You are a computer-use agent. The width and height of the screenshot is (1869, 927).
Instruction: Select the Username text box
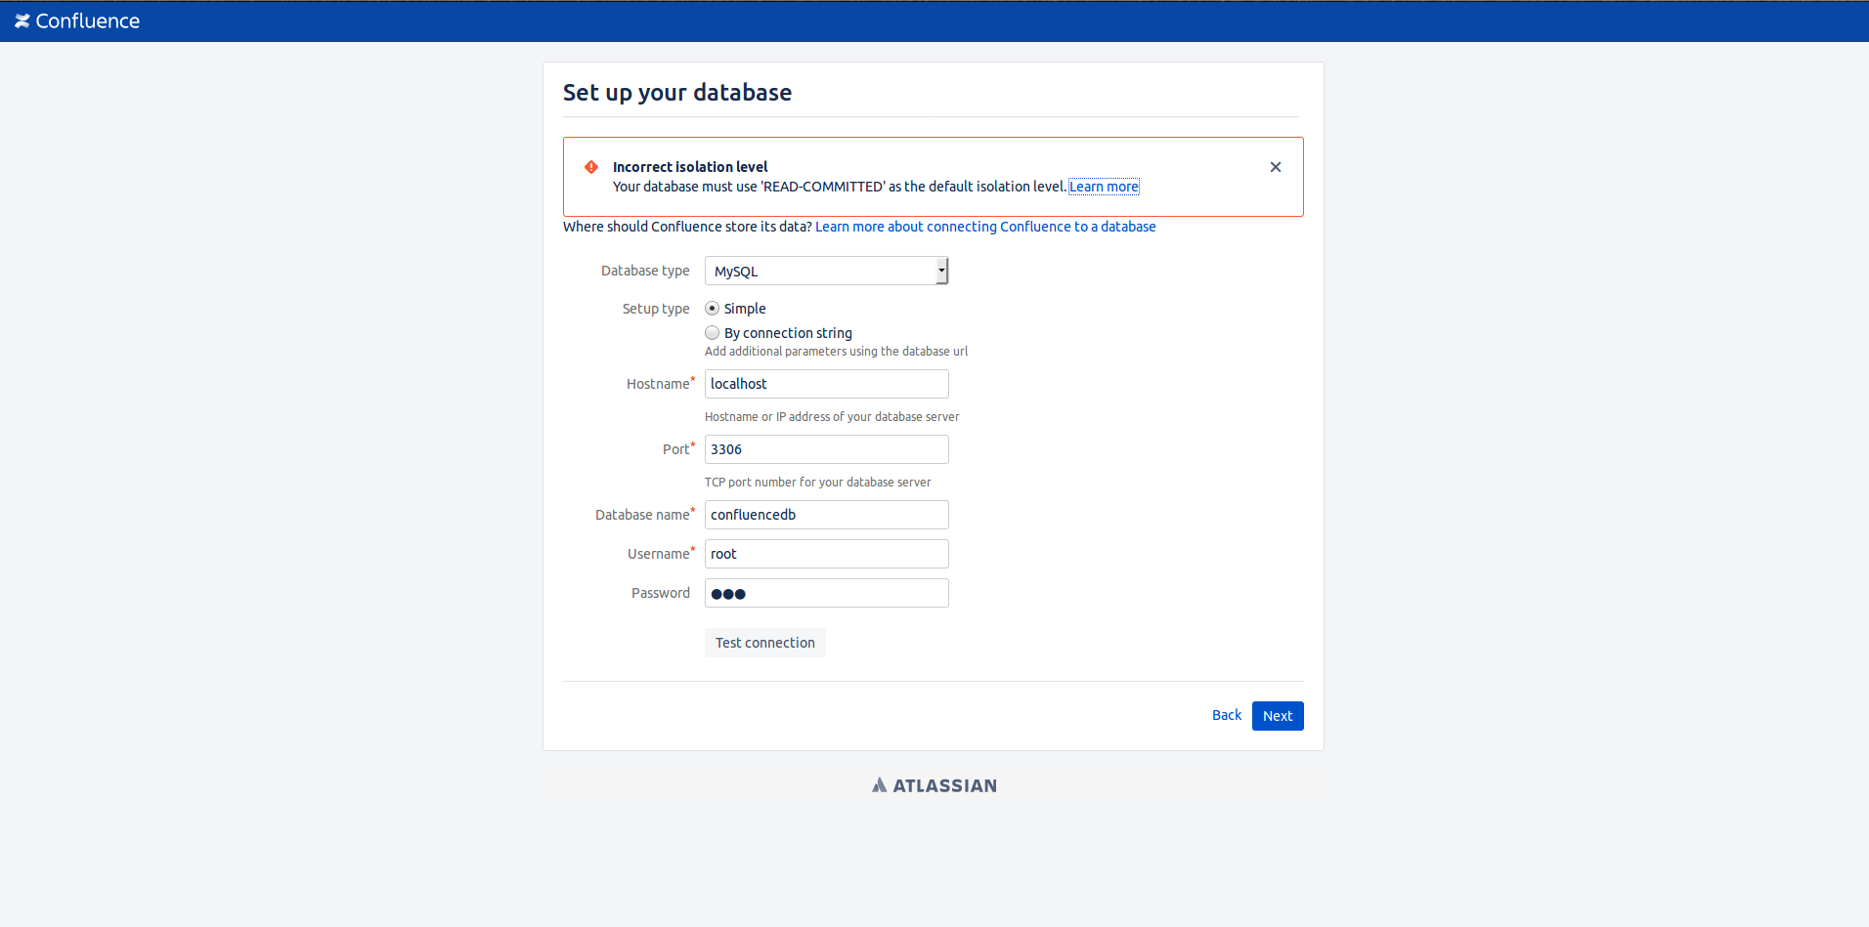tap(826, 554)
